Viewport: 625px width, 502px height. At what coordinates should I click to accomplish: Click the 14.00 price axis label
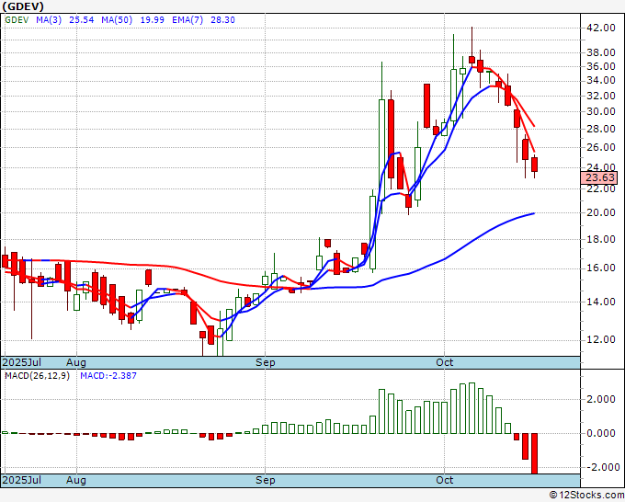[x=600, y=302]
